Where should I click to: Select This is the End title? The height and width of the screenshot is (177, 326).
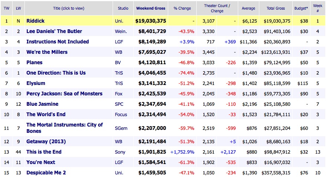tap(44, 152)
